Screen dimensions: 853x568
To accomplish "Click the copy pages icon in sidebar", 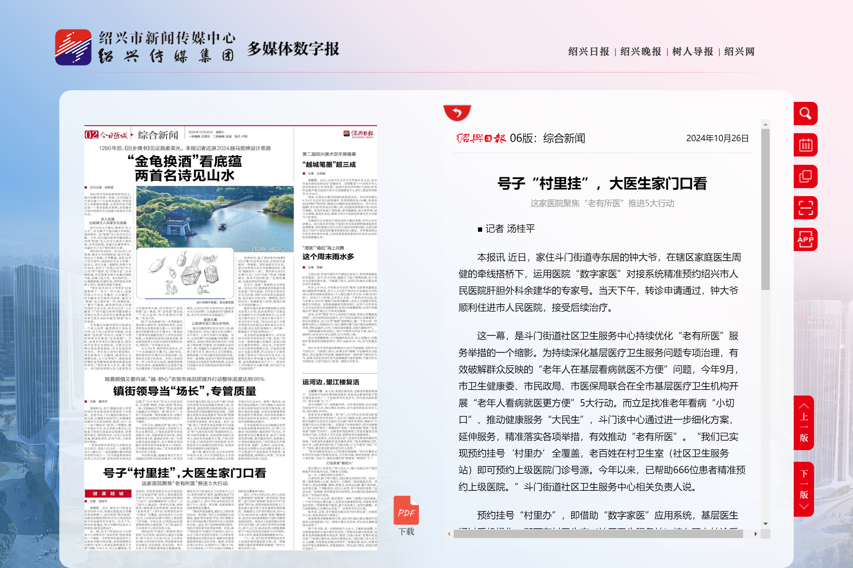I will point(805,176).
